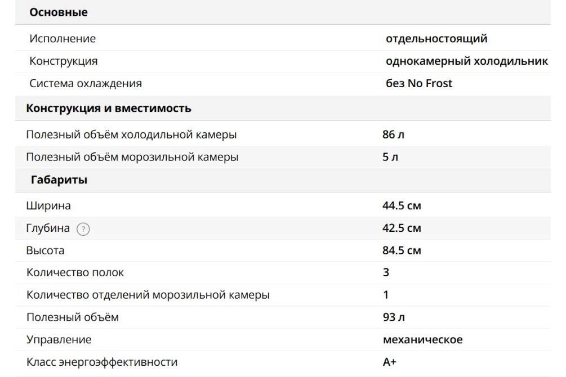Viewport: 566px width, 377px height.
Task: Click the Исполнение row label
Action: [63, 39]
